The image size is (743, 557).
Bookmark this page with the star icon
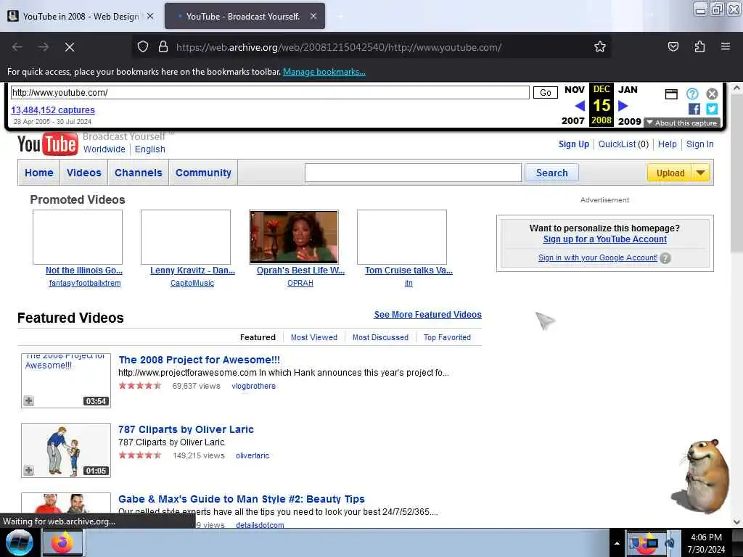coord(599,46)
